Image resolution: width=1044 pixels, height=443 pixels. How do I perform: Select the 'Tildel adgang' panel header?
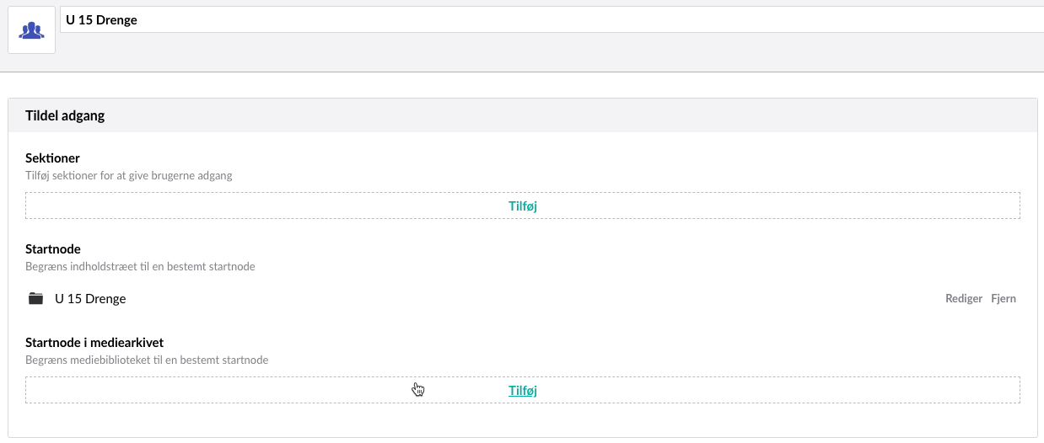[65, 115]
